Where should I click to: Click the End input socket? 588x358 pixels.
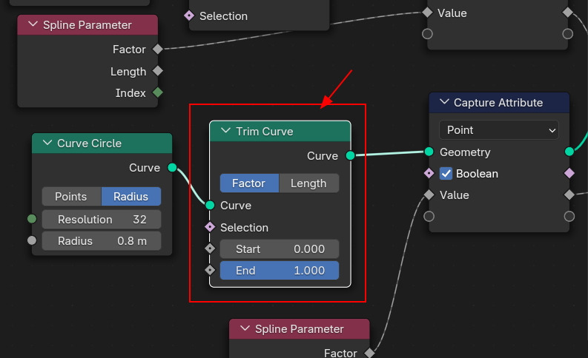pos(210,270)
